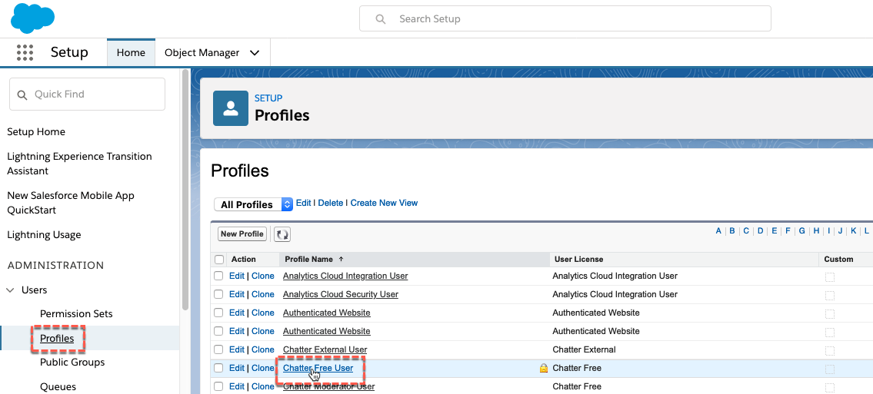Screen dimensions: 873x394
Task: Click Edit for Analytics Cloud Integration User
Action: (237, 276)
